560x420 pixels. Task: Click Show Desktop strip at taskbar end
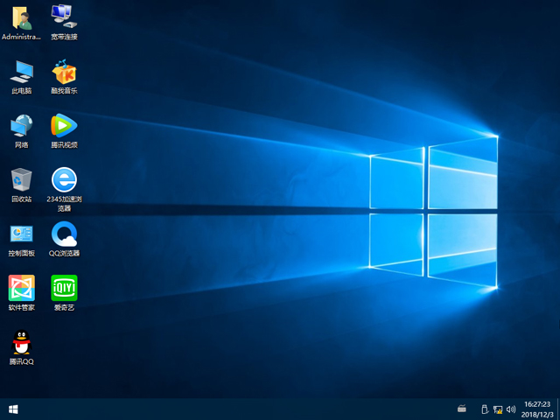point(557,409)
